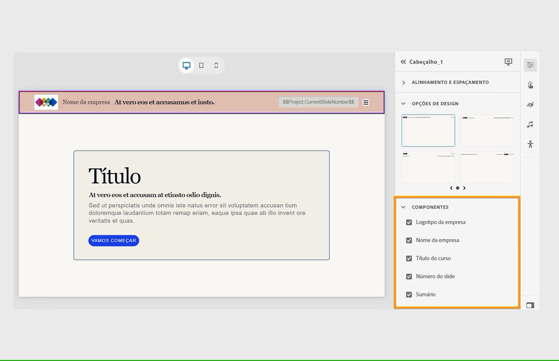559x361 pixels.
Task: Expand Alinhamento e Espaçamento section
Action: [x=404, y=82]
